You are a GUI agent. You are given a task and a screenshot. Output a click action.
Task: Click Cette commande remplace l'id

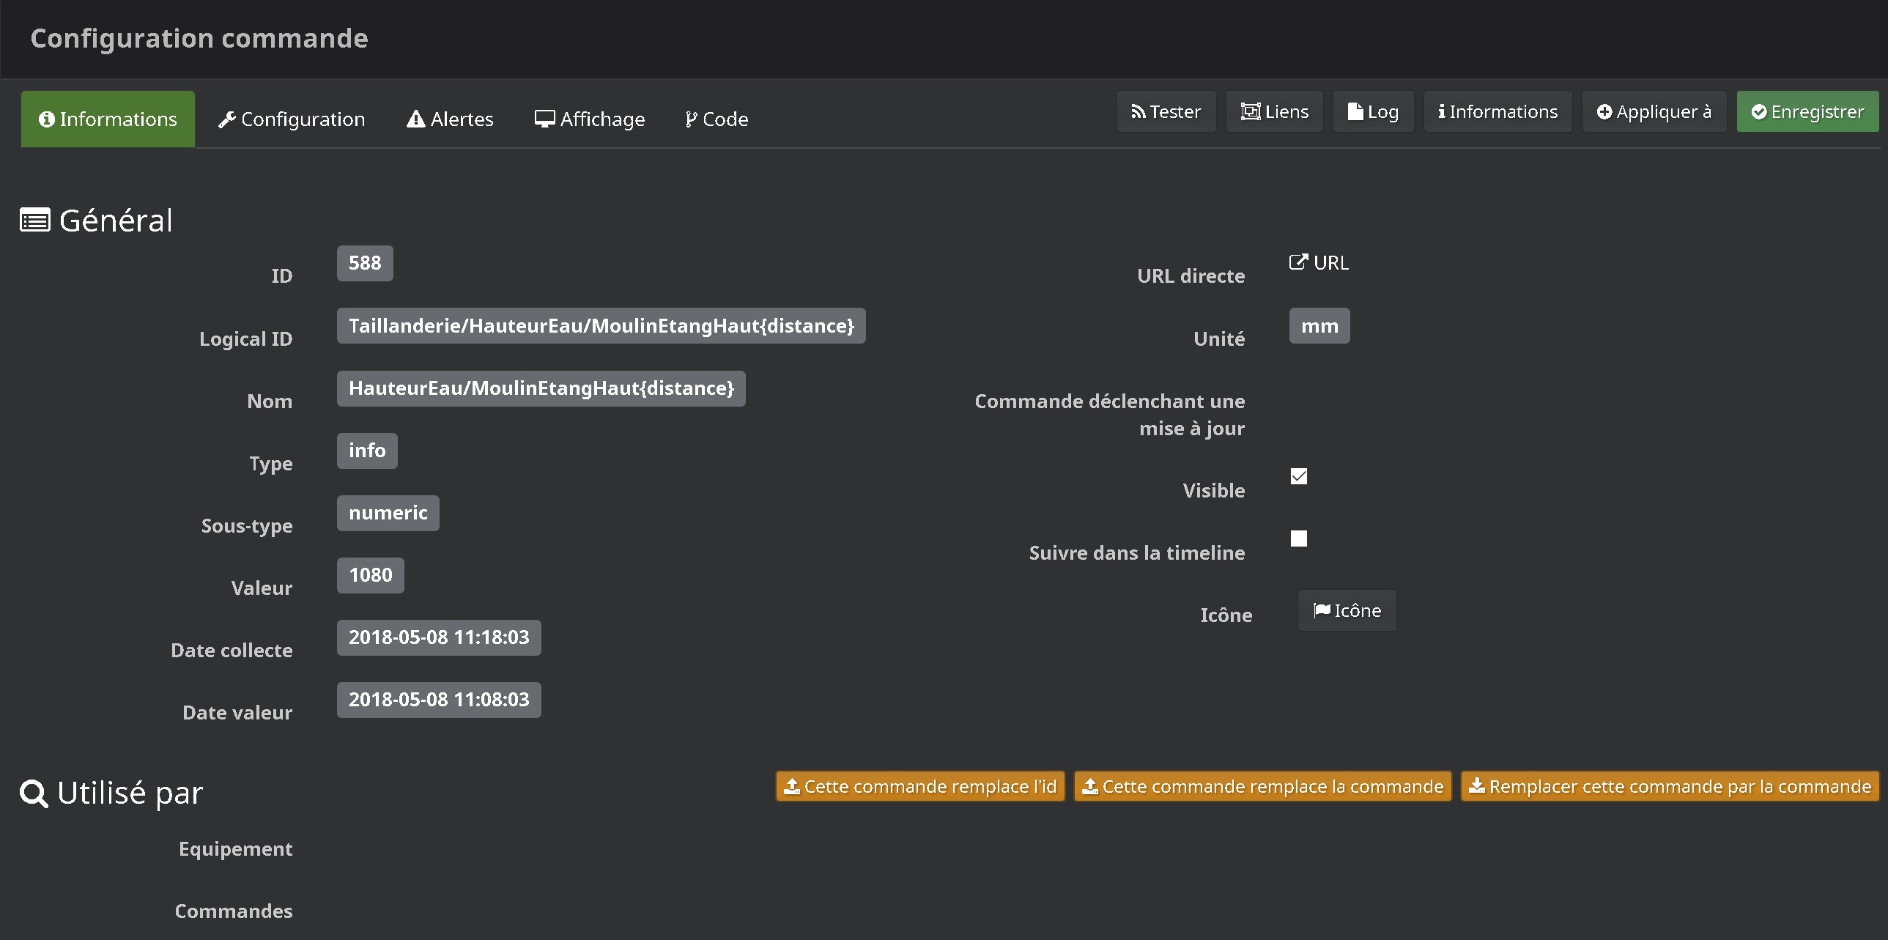(920, 786)
